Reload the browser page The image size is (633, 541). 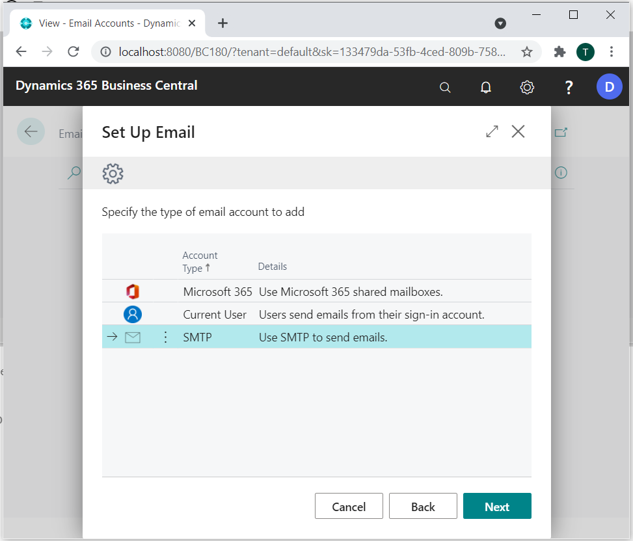(74, 51)
